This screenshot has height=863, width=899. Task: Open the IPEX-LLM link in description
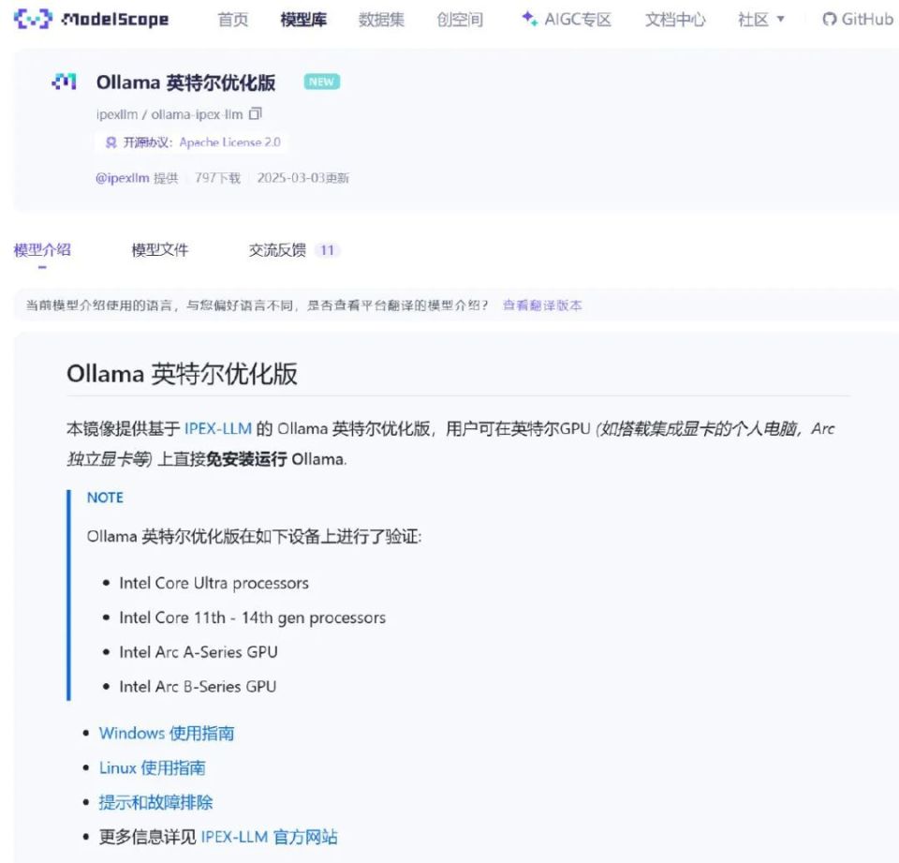(218, 428)
